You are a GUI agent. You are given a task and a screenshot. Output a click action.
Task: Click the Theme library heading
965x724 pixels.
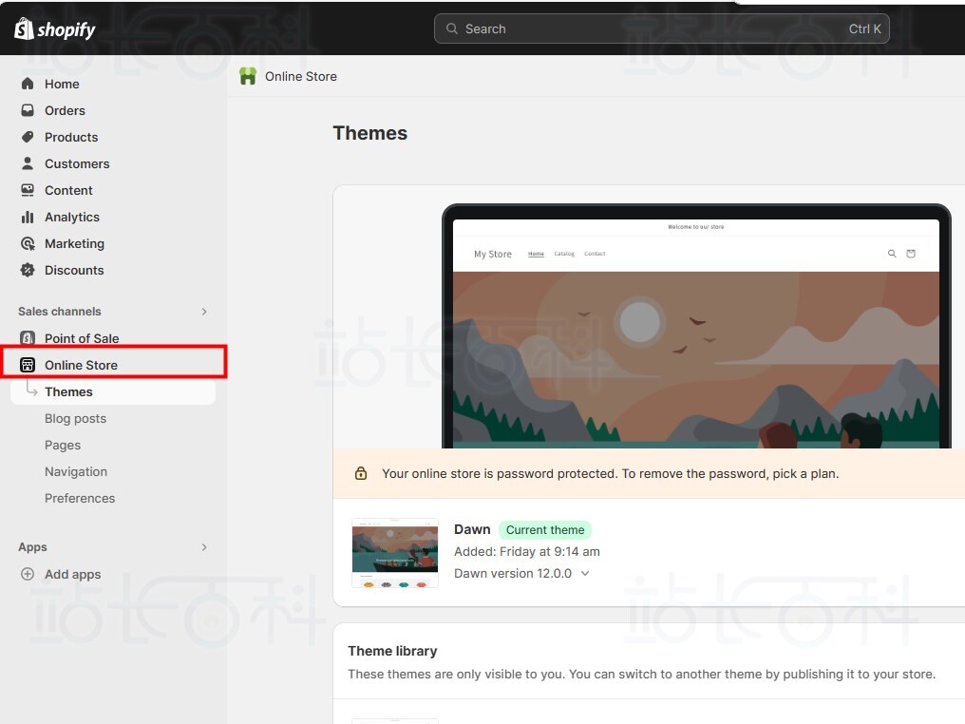point(392,651)
